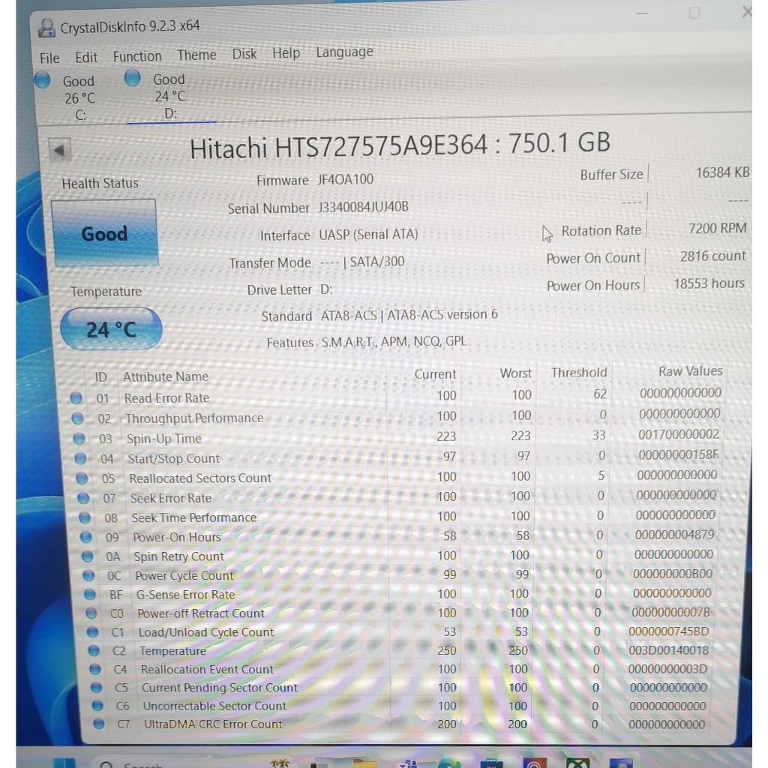Click the status icon for Seek Time Performance

tap(85, 517)
